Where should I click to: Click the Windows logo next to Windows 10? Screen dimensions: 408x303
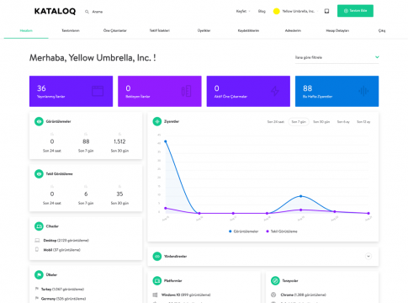click(155, 295)
